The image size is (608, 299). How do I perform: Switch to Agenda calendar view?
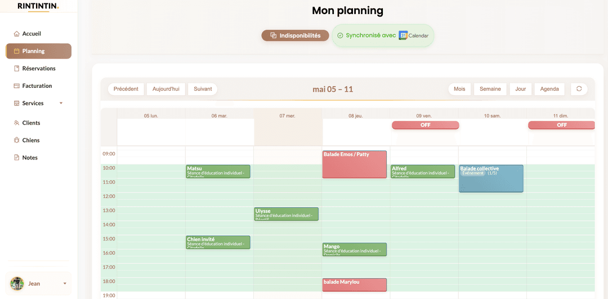pyautogui.click(x=549, y=89)
